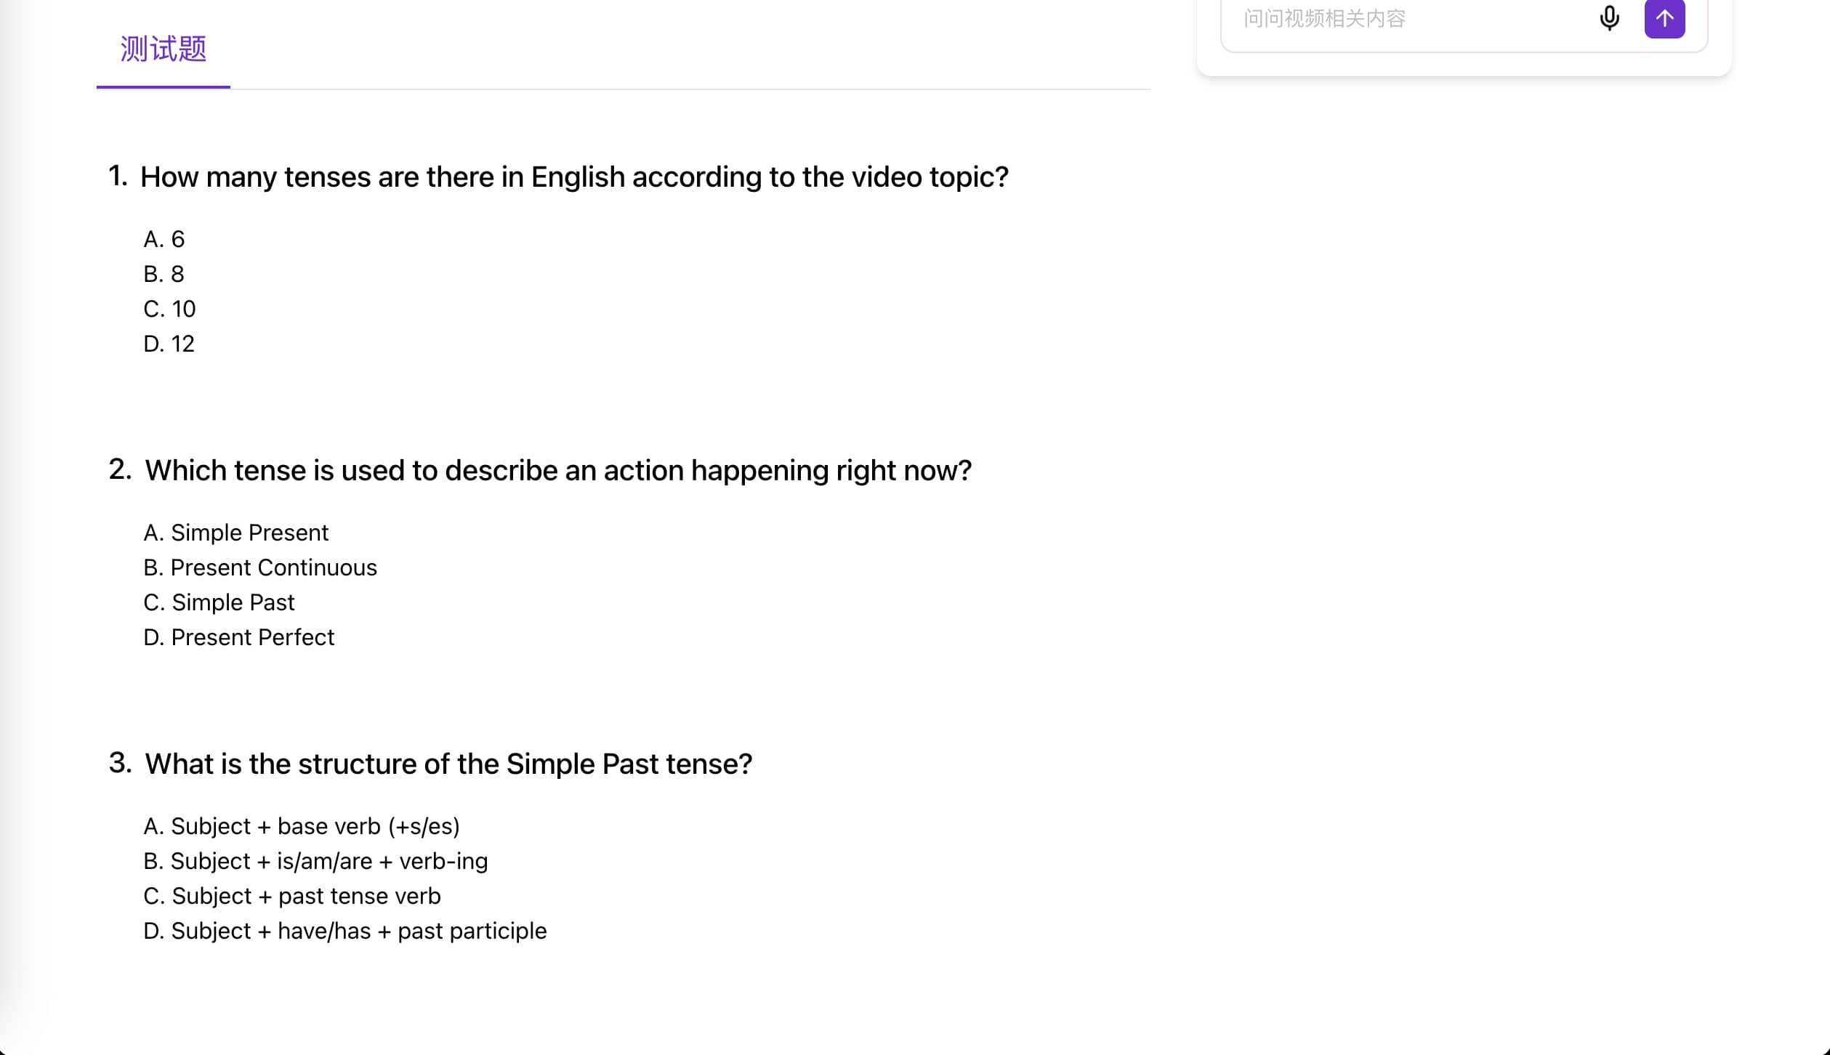The image size is (1830, 1055).
Task: Pick C. Simple Past answer
Action: click(x=219, y=602)
